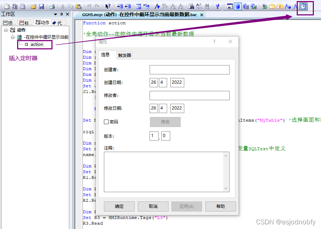The image size is (321, 229).
Task: Undo the last edit
Action: click(89, 6)
